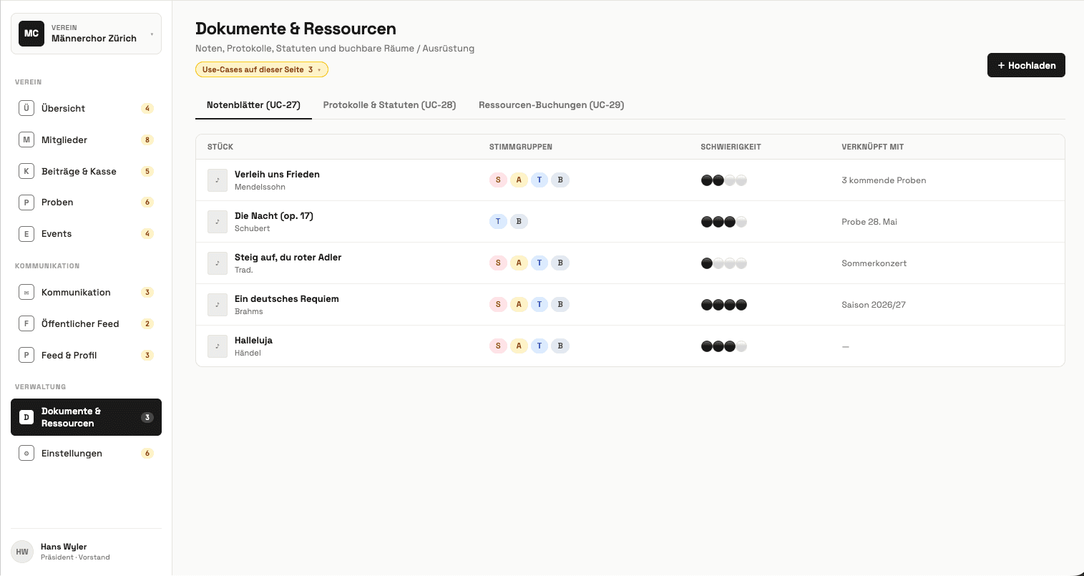Screen dimensions: 1084x576
Task: Expand the Männerchor Zürich organization switcher
Action: pyautogui.click(x=86, y=34)
